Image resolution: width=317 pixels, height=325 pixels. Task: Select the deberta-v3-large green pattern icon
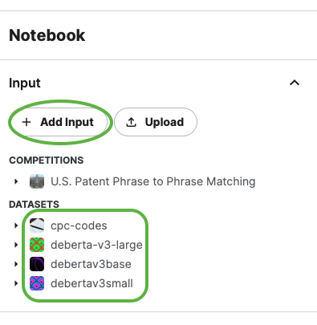coord(37,245)
